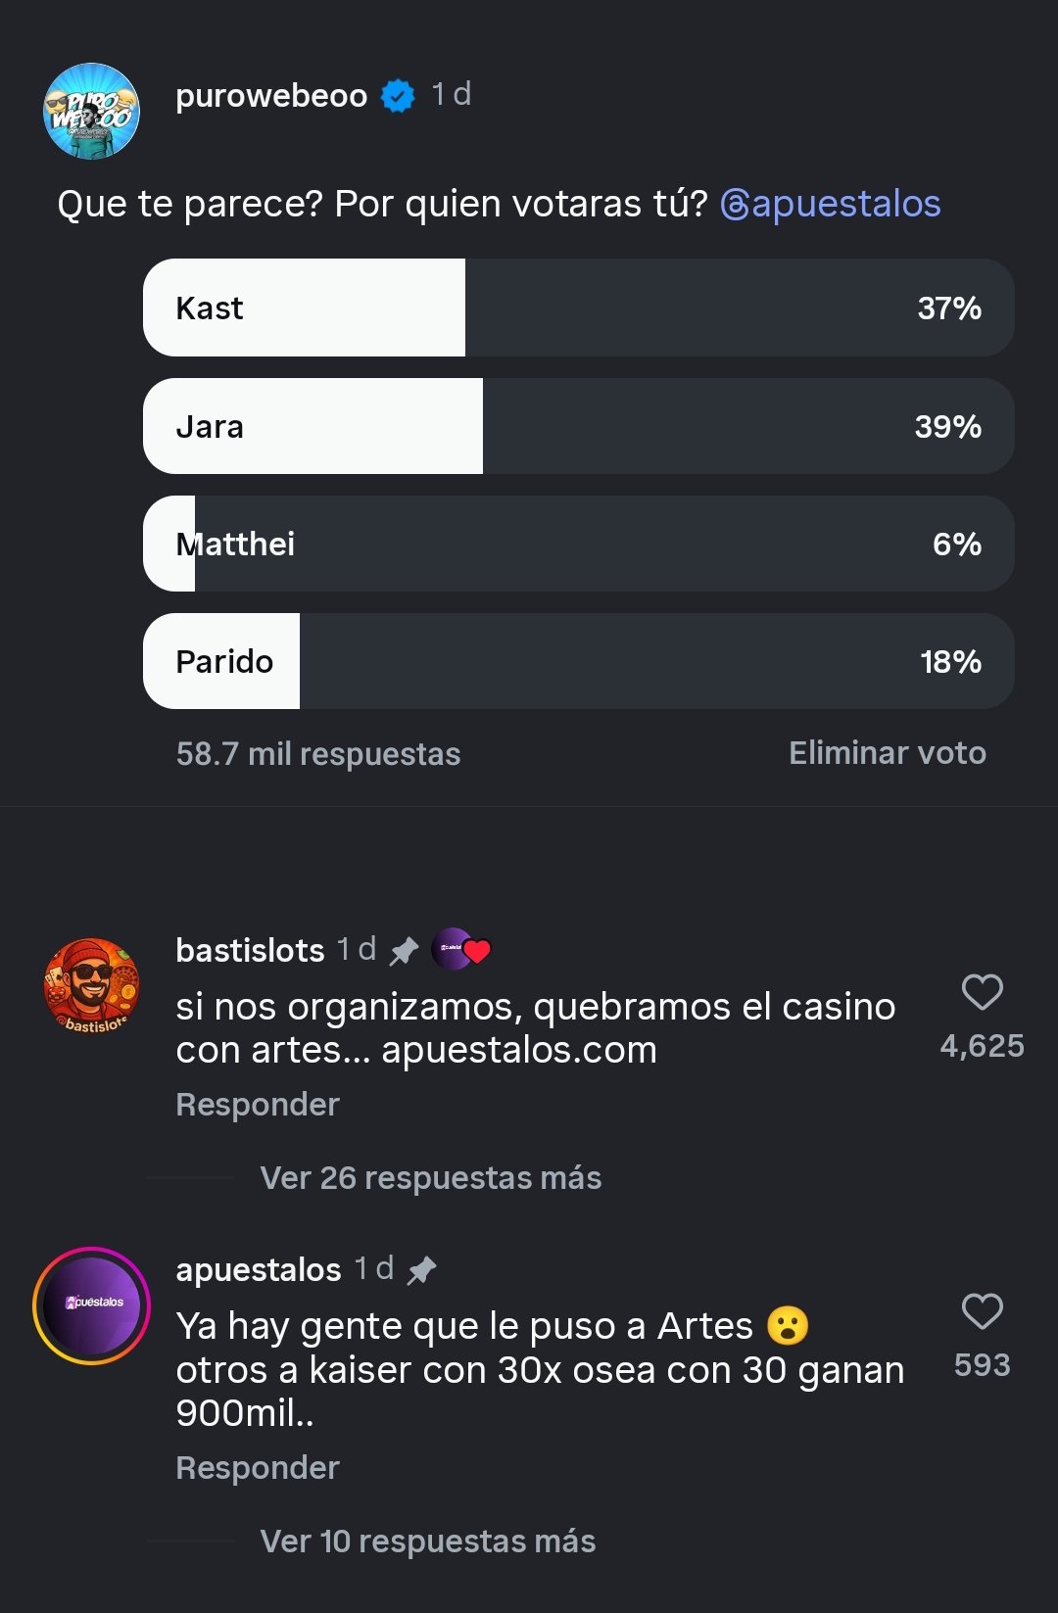Open the purowebeoo profile picture
Viewport: 1058px width, 1613px height.
[91, 111]
